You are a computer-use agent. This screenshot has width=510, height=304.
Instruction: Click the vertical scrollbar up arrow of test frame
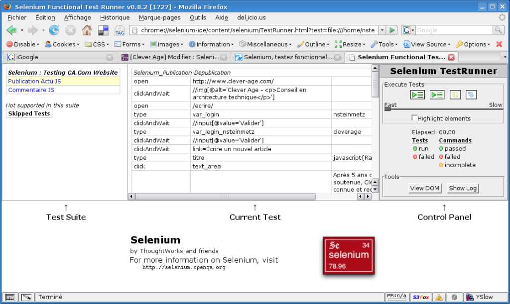375,68
